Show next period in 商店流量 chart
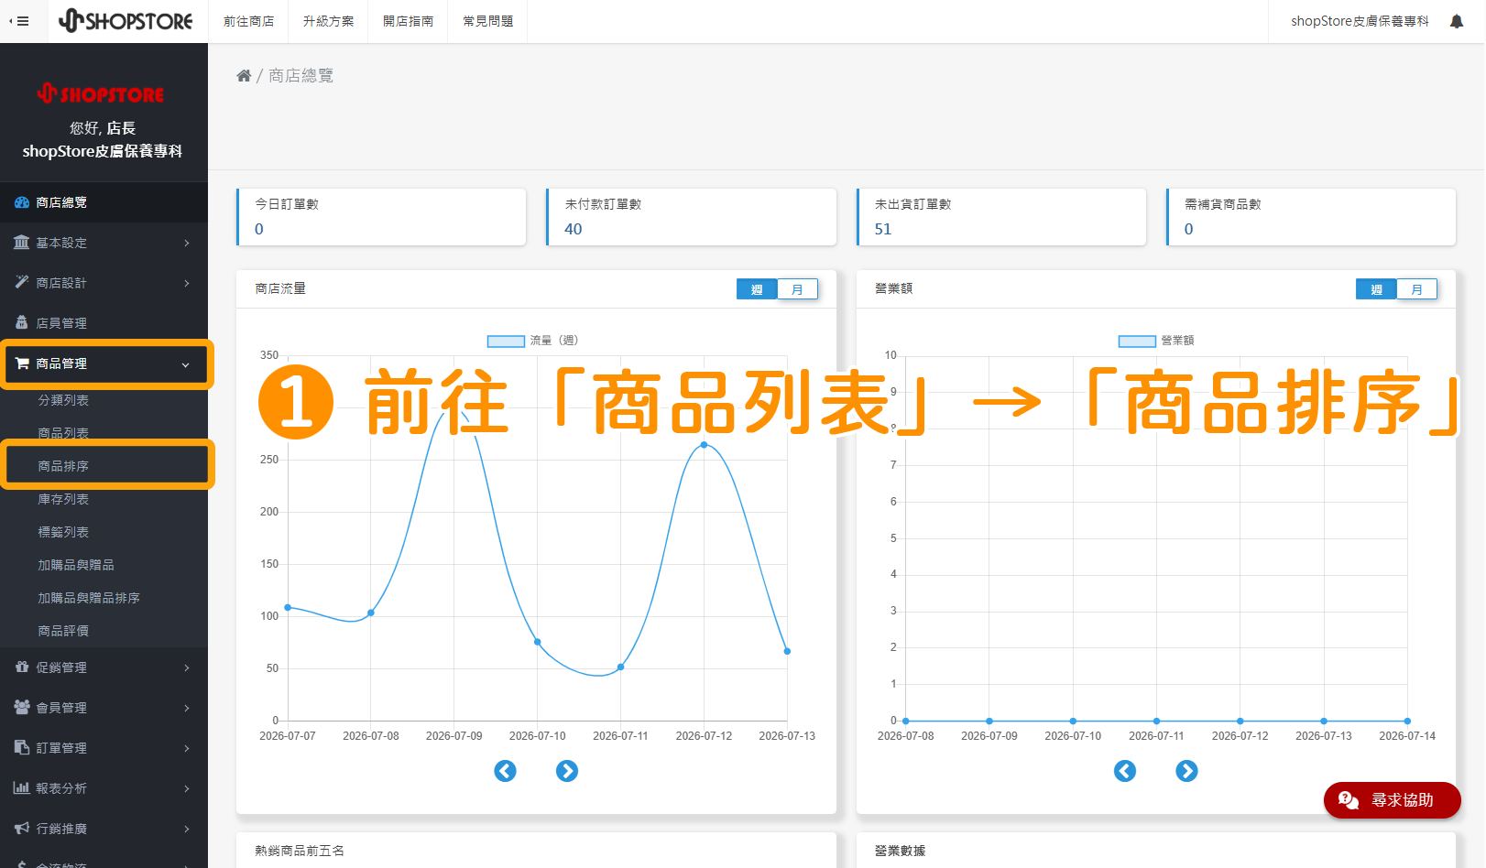The width and height of the screenshot is (1486, 868). click(567, 771)
